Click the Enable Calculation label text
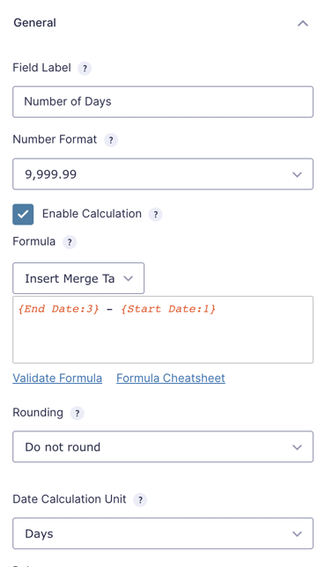 pos(92,214)
